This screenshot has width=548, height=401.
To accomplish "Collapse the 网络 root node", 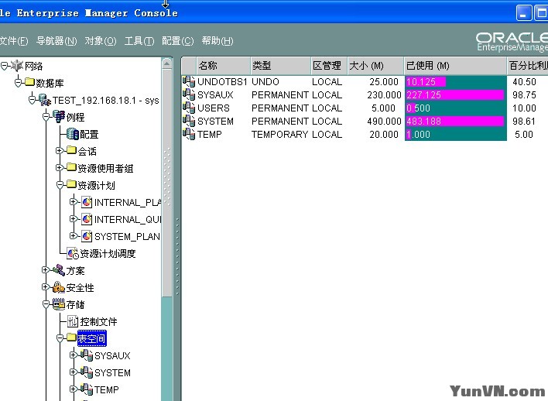I will click(5, 66).
